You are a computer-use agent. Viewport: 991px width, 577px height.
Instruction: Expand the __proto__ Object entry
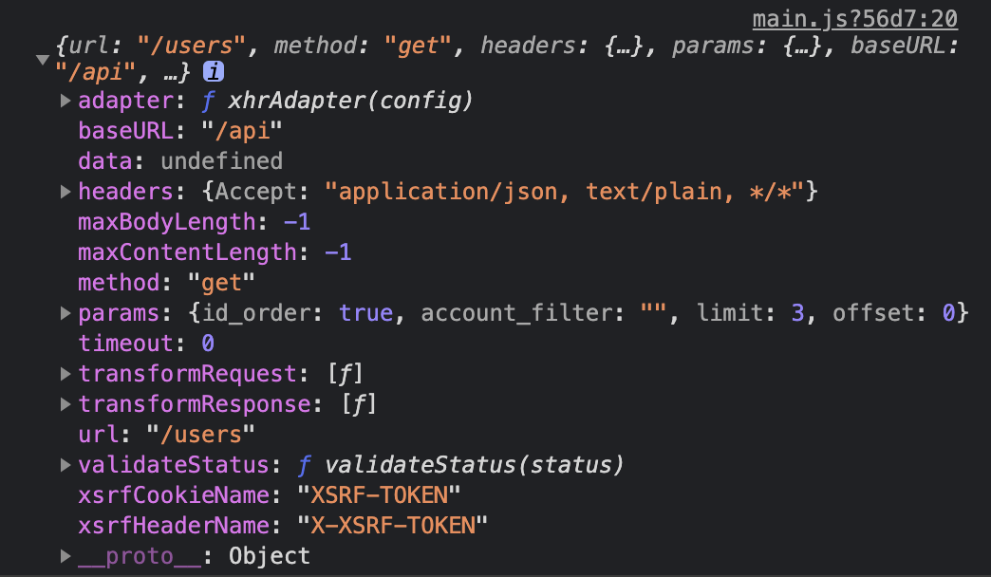coord(65,555)
